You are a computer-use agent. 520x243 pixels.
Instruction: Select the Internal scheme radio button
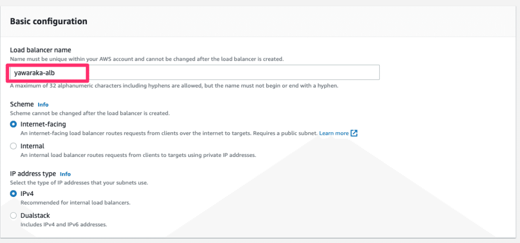pos(13,146)
